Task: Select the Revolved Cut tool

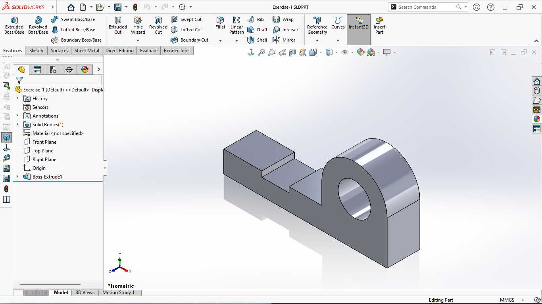Action: click(158, 25)
